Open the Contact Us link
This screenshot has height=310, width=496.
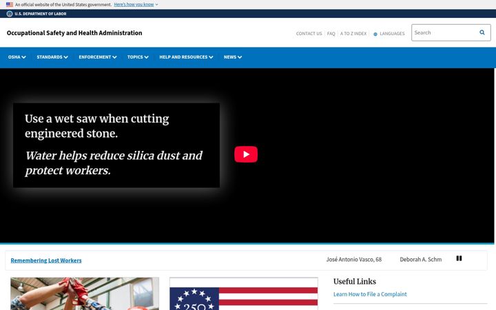click(309, 34)
